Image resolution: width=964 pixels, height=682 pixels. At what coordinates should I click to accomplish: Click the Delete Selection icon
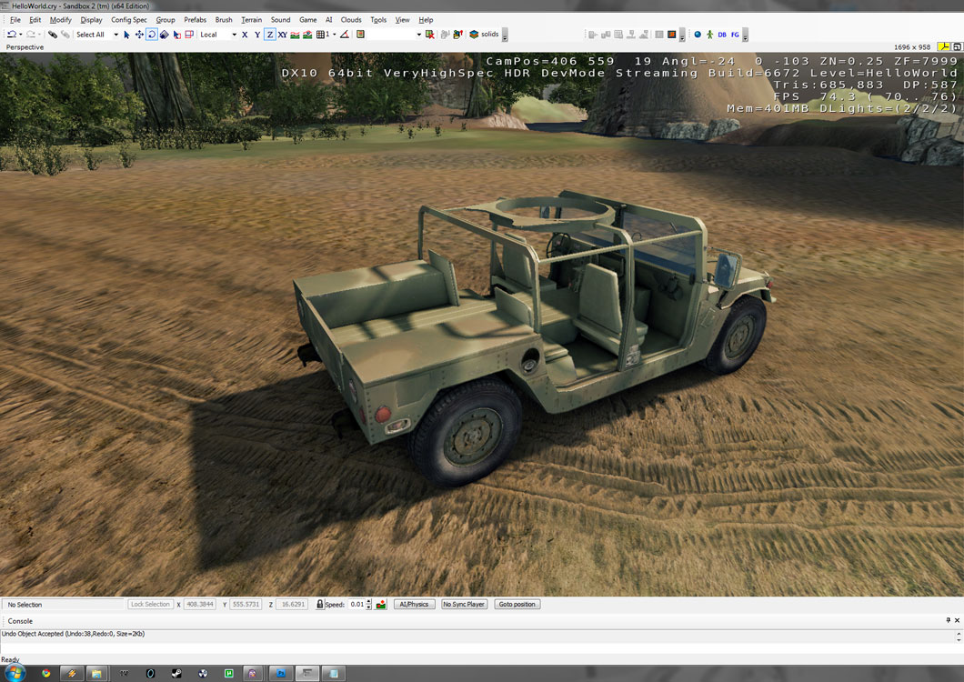tap(430, 35)
